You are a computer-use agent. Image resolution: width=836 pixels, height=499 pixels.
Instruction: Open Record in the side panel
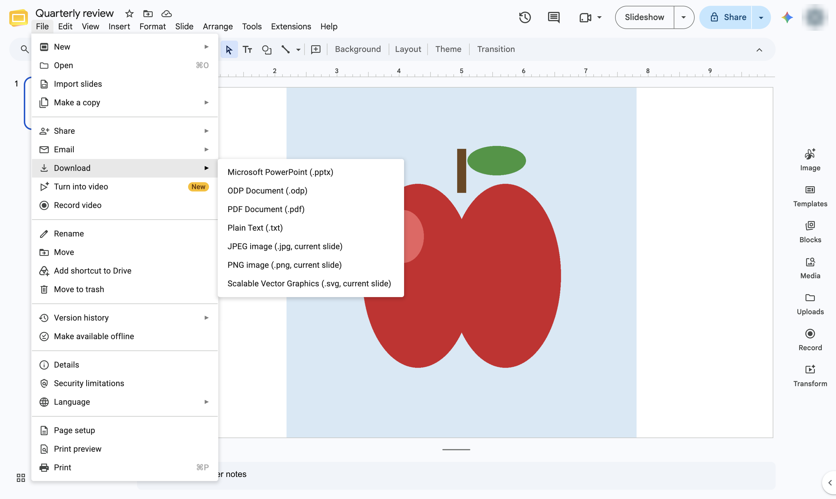point(810,340)
